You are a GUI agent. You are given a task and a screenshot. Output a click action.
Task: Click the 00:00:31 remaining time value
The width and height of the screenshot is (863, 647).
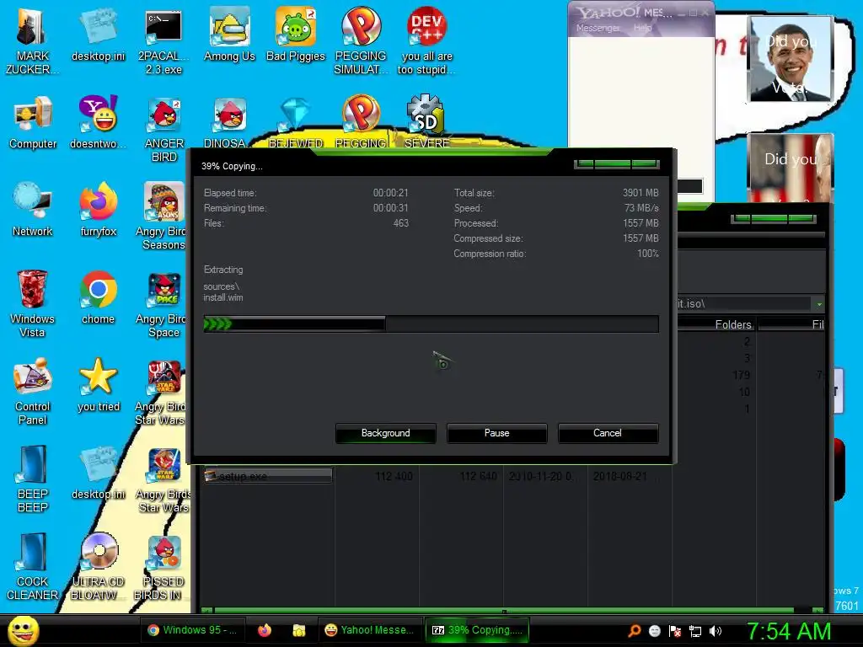point(390,208)
